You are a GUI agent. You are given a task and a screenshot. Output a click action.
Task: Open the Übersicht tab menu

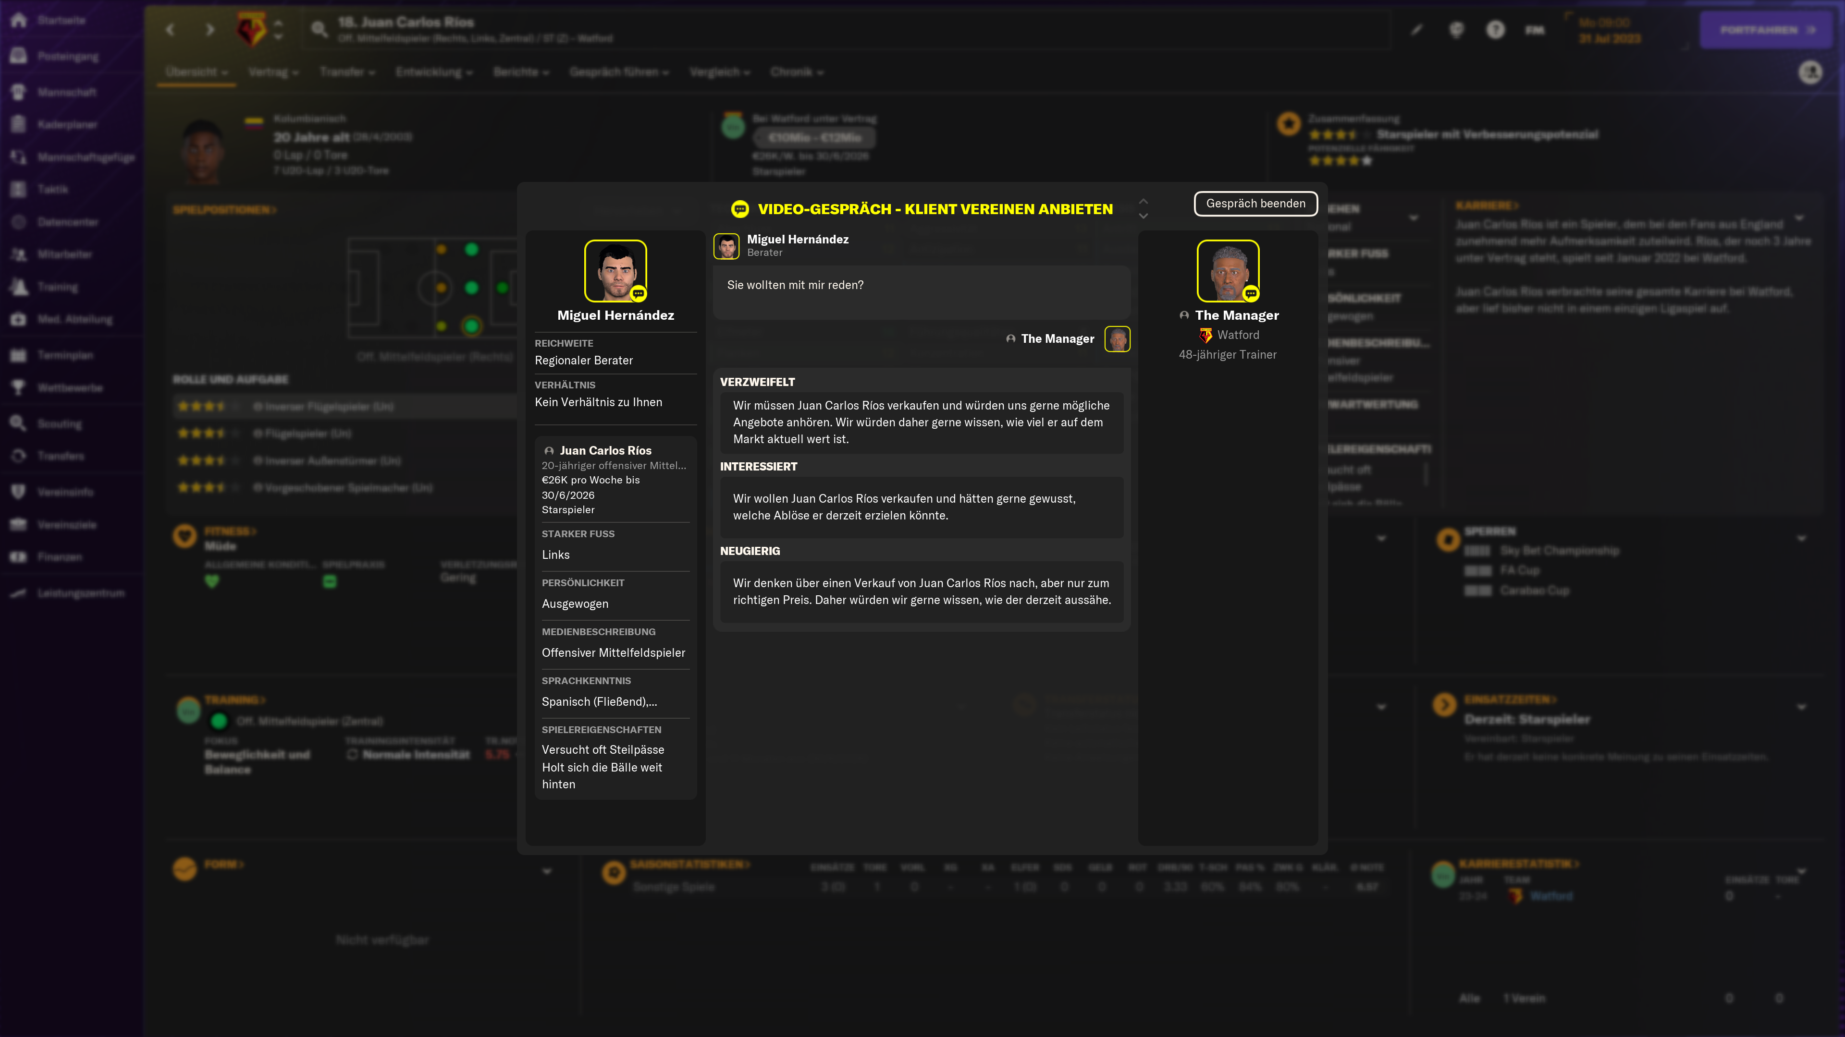pos(197,72)
